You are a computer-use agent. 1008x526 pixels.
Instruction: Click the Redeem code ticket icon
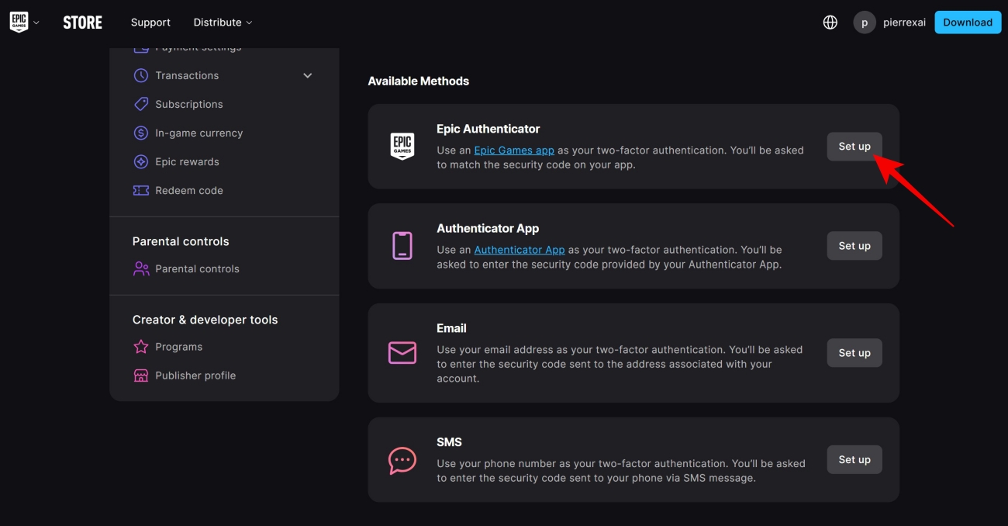point(140,190)
